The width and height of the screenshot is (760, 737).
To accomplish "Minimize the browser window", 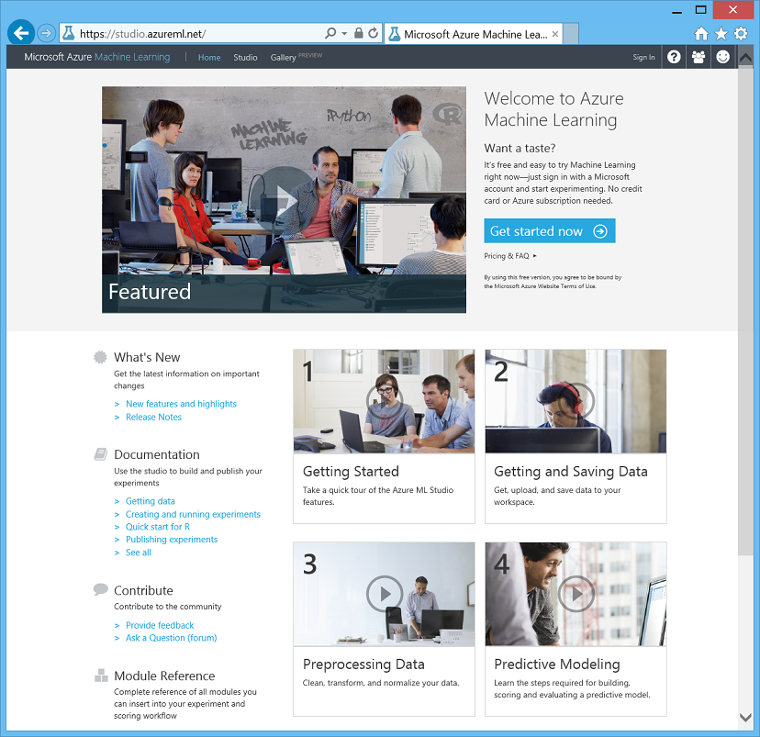I will 677,11.
